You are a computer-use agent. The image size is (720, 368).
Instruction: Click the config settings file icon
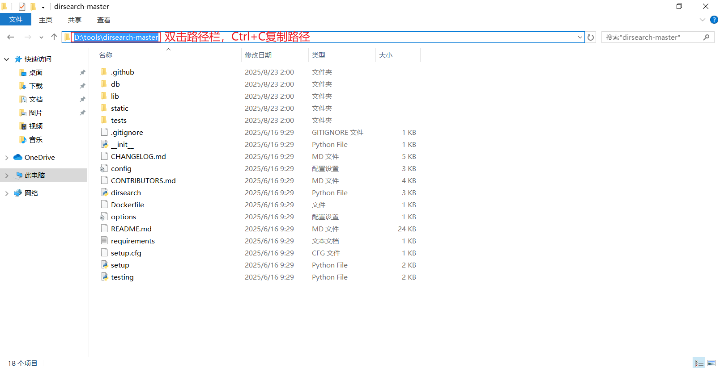pyautogui.click(x=104, y=168)
